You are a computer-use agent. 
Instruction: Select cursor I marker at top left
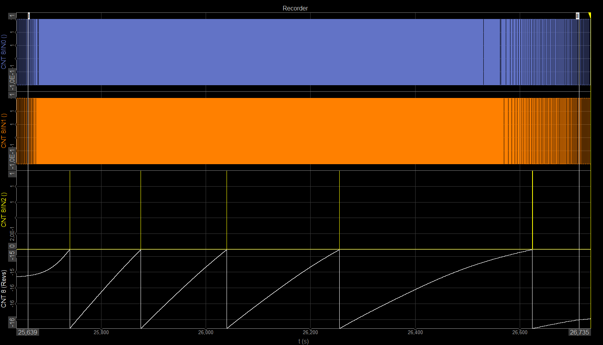(29, 15)
